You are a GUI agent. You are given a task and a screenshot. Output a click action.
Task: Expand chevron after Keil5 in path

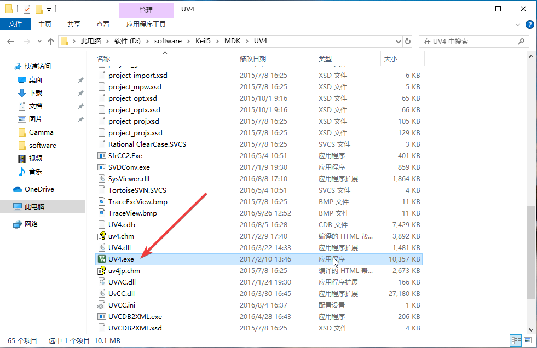[x=218, y=42]
